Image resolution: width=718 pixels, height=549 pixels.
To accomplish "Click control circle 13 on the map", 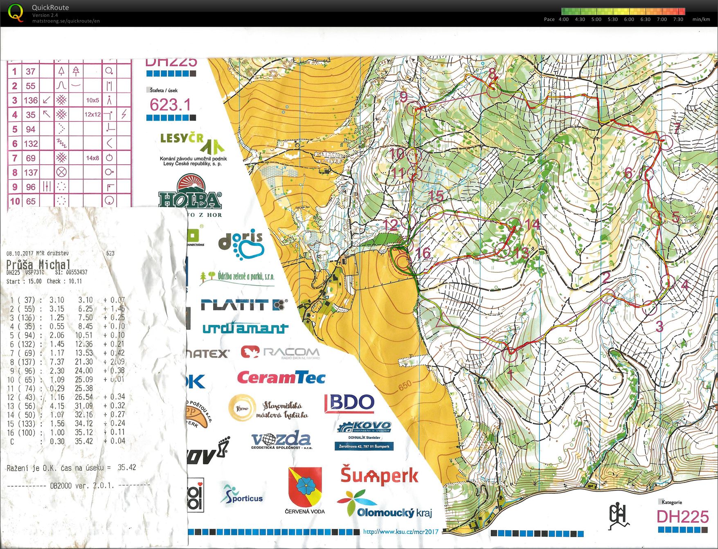I will (502, 250).
